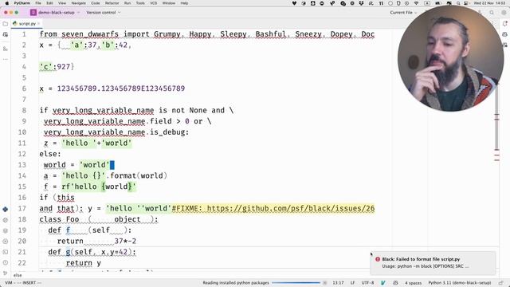The width and height of the screenshot is (510, 287).
Task: Open the Black failed to format notification
Action: tap(433, 263)
